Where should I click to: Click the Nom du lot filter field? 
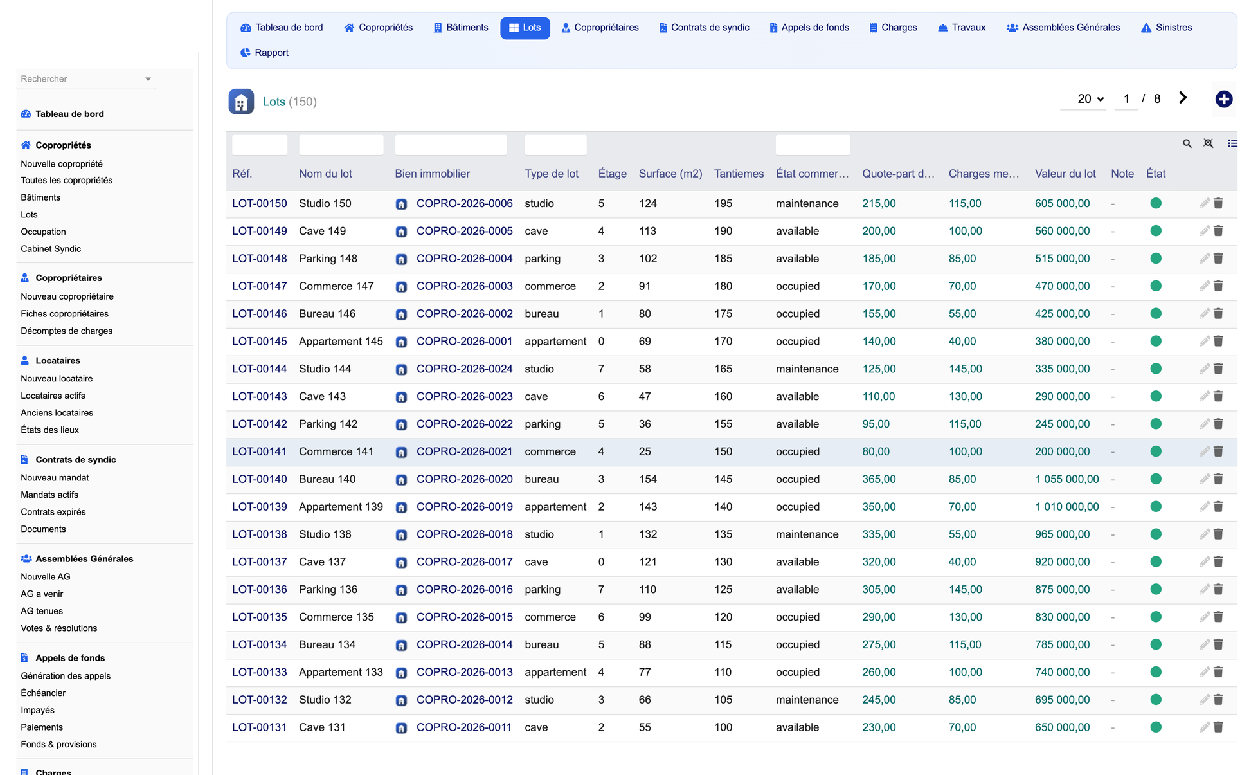click(x=341, y=145)
